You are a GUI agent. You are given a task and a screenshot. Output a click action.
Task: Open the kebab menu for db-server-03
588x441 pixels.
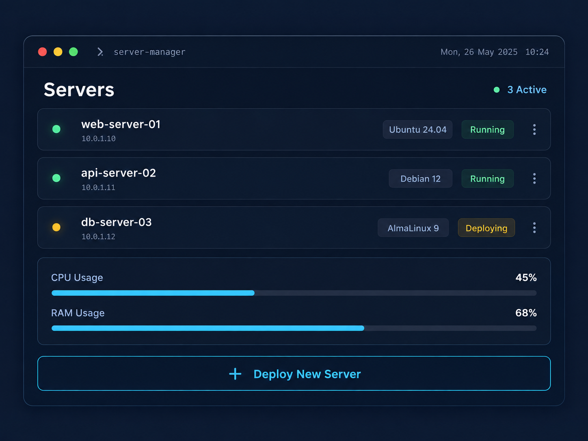(x=534, y=228)
